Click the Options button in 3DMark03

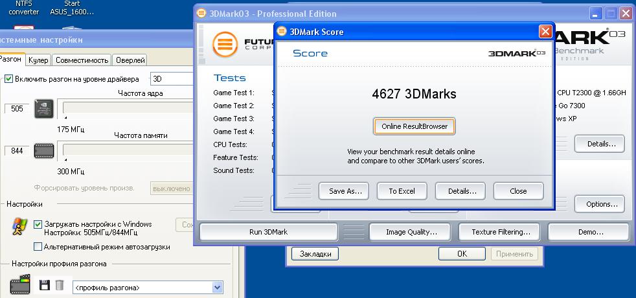coord(600,204)
